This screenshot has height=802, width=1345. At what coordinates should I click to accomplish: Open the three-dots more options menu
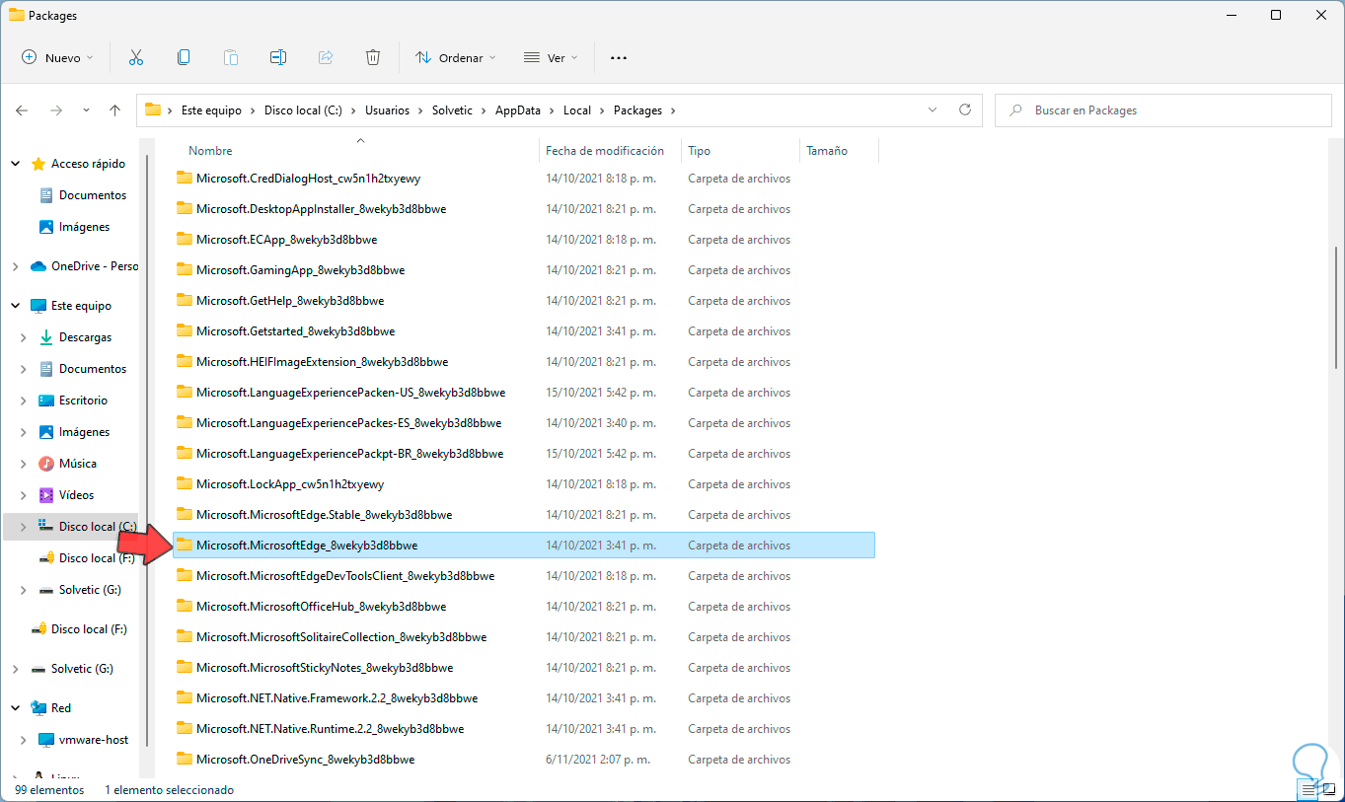point(619,58)
